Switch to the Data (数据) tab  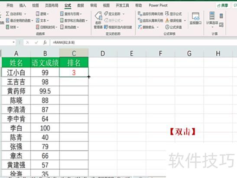click(81, 6)
